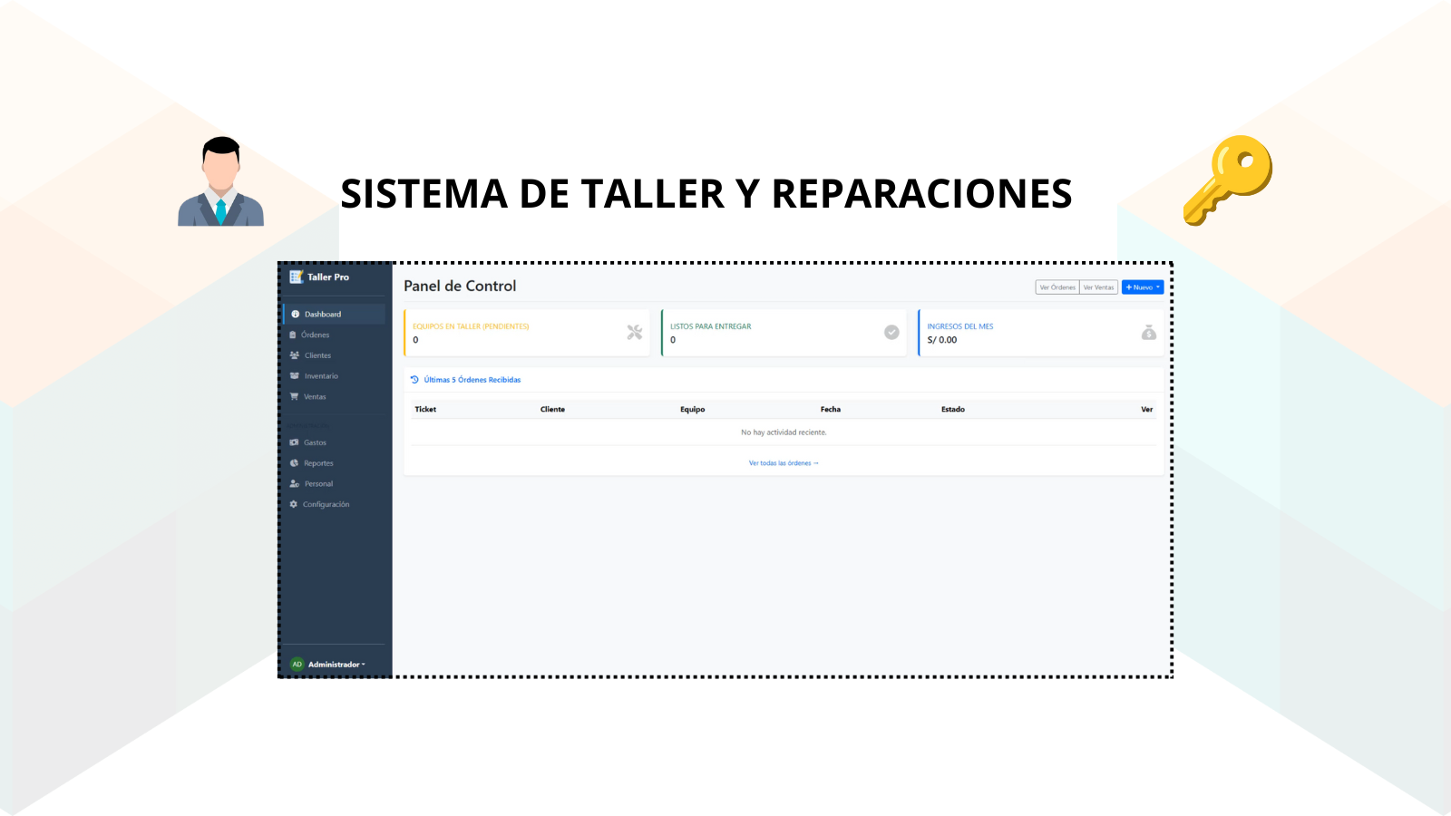Click the Ver Órdenes button
Viewport: 1451px width, 816px height.
pos(1057,287)
